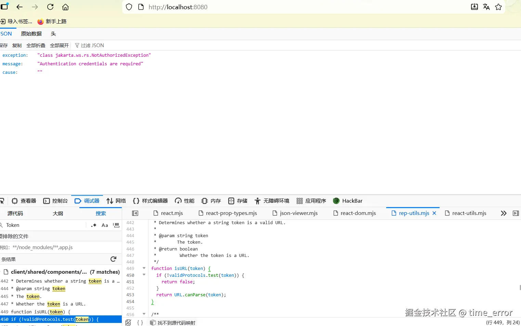Viewport: 521px width, 326px height.
Task: Collapse the debugger sources pane
Action: click(x=135, y=213)
